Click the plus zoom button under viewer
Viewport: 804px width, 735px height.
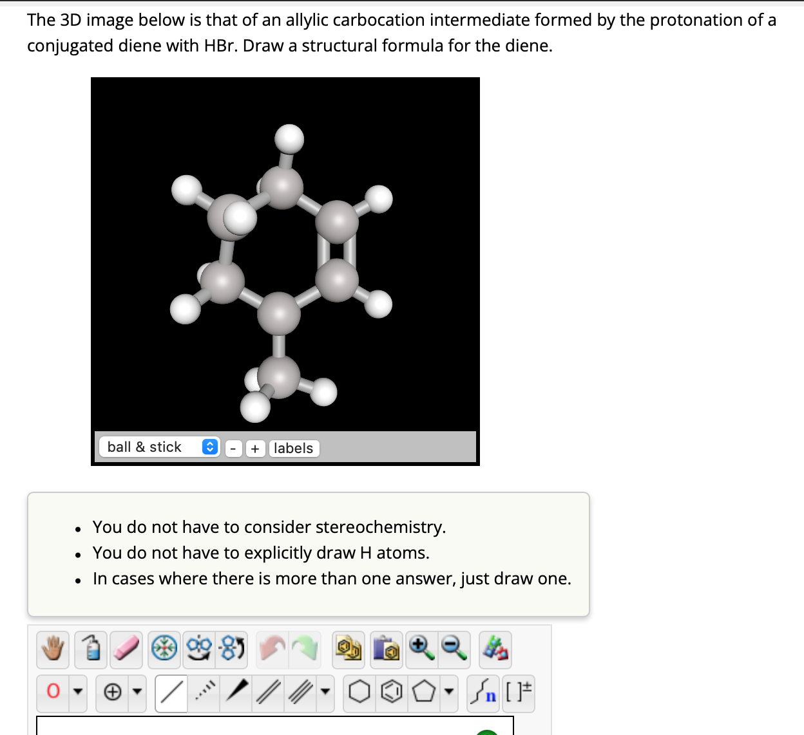pyautogui.click(x=255, y=449)
